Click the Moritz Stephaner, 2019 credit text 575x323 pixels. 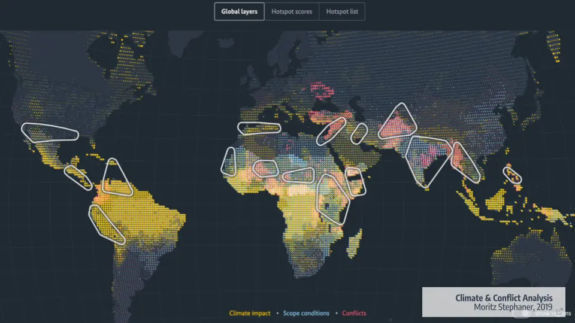point(513,307)
